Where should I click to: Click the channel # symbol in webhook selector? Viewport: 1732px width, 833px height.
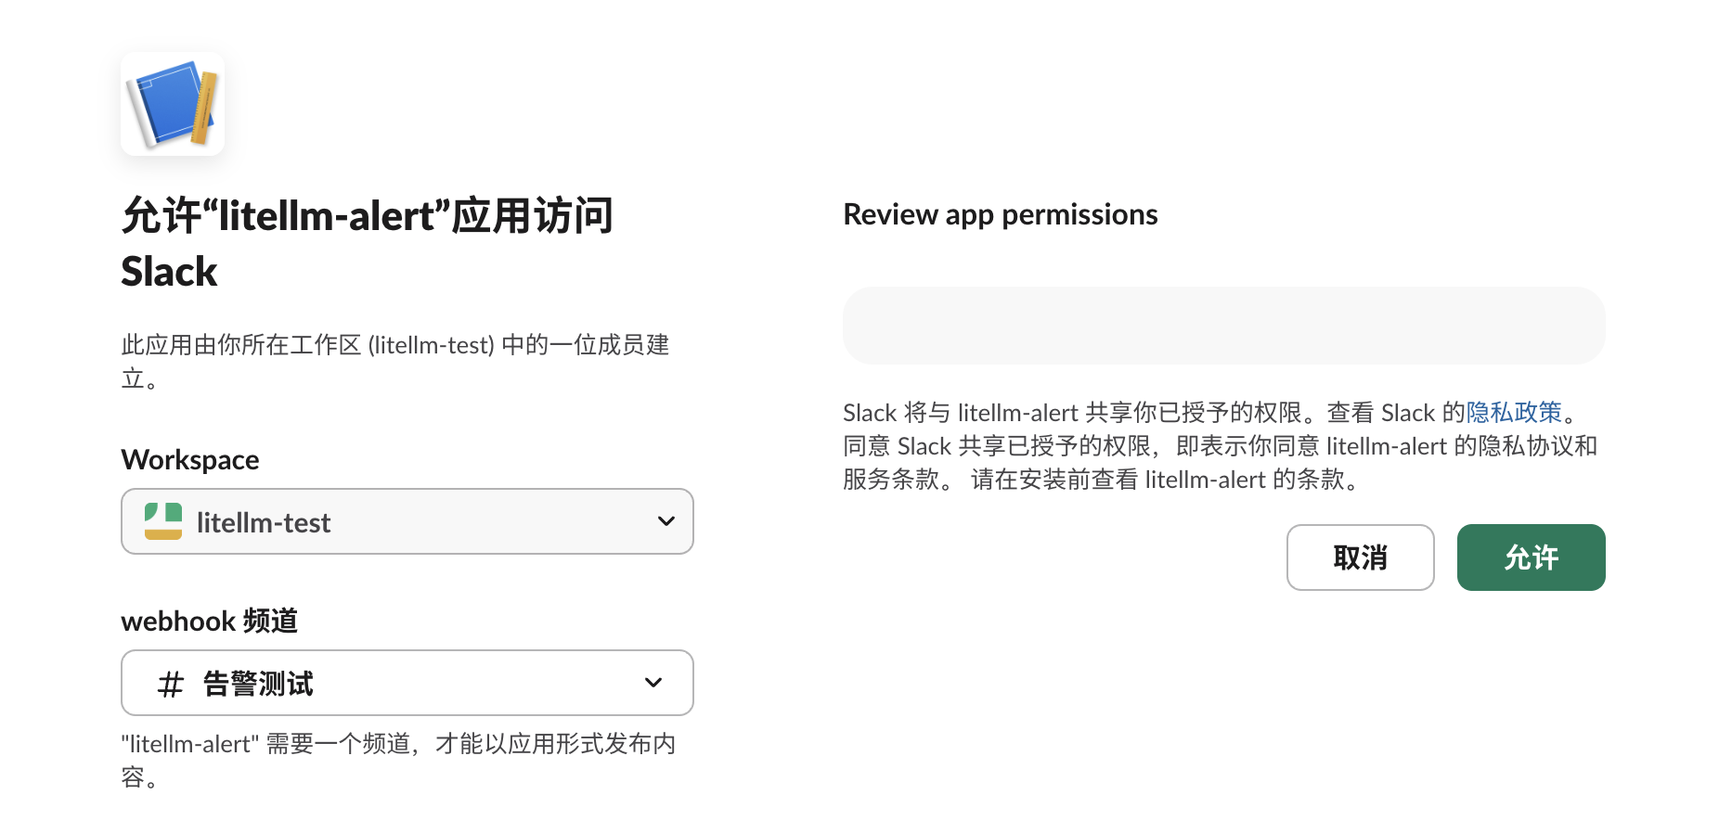pos(169,683)
